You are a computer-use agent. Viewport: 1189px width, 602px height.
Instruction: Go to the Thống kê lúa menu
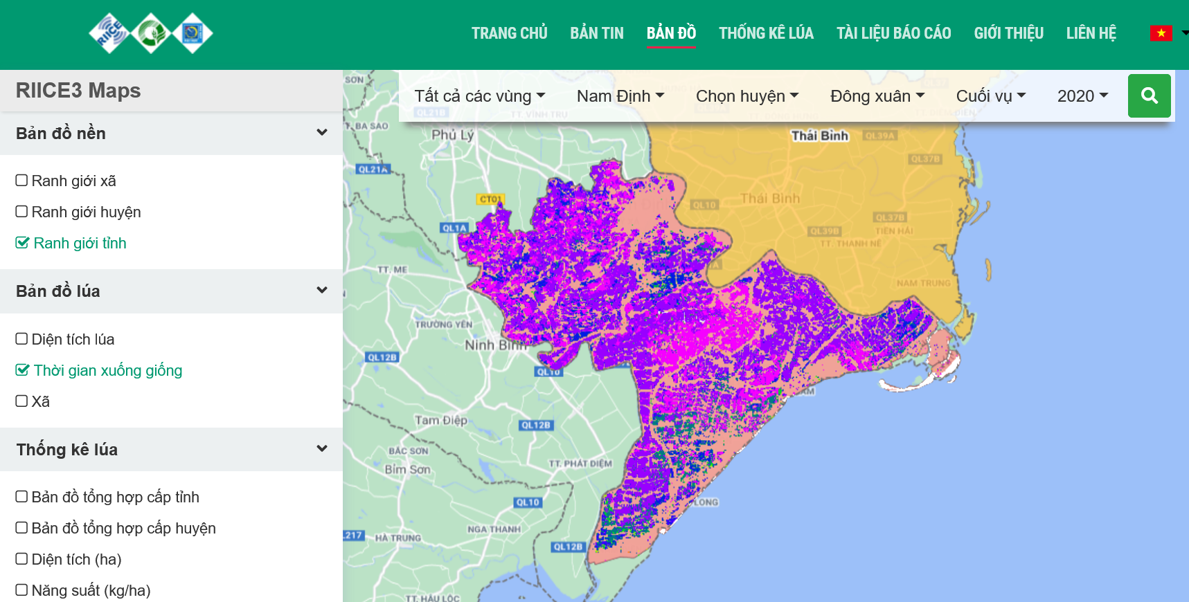[766, 33]
